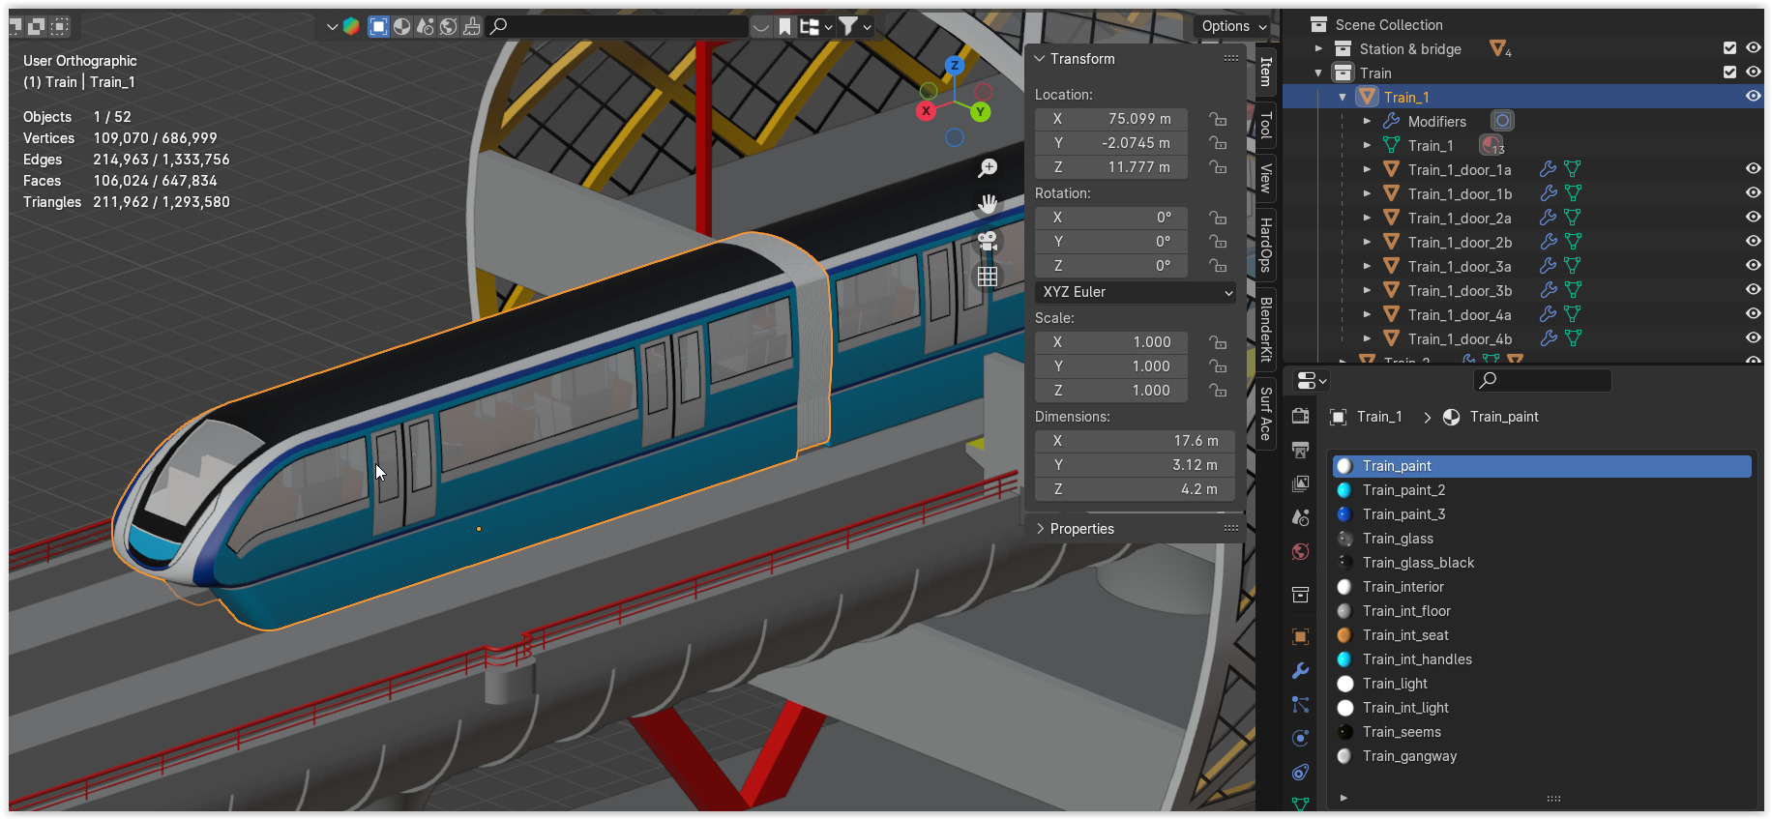Switch orthographic/perspective with grid gizmo
The height and width of the screenshot is (819, 1772).
988,278
